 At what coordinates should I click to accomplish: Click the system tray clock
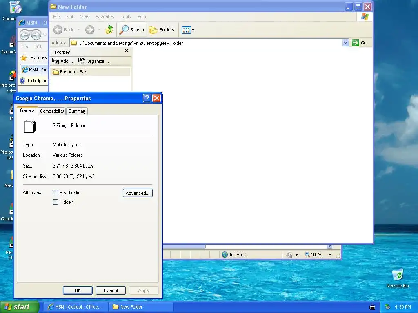[403, 307]
